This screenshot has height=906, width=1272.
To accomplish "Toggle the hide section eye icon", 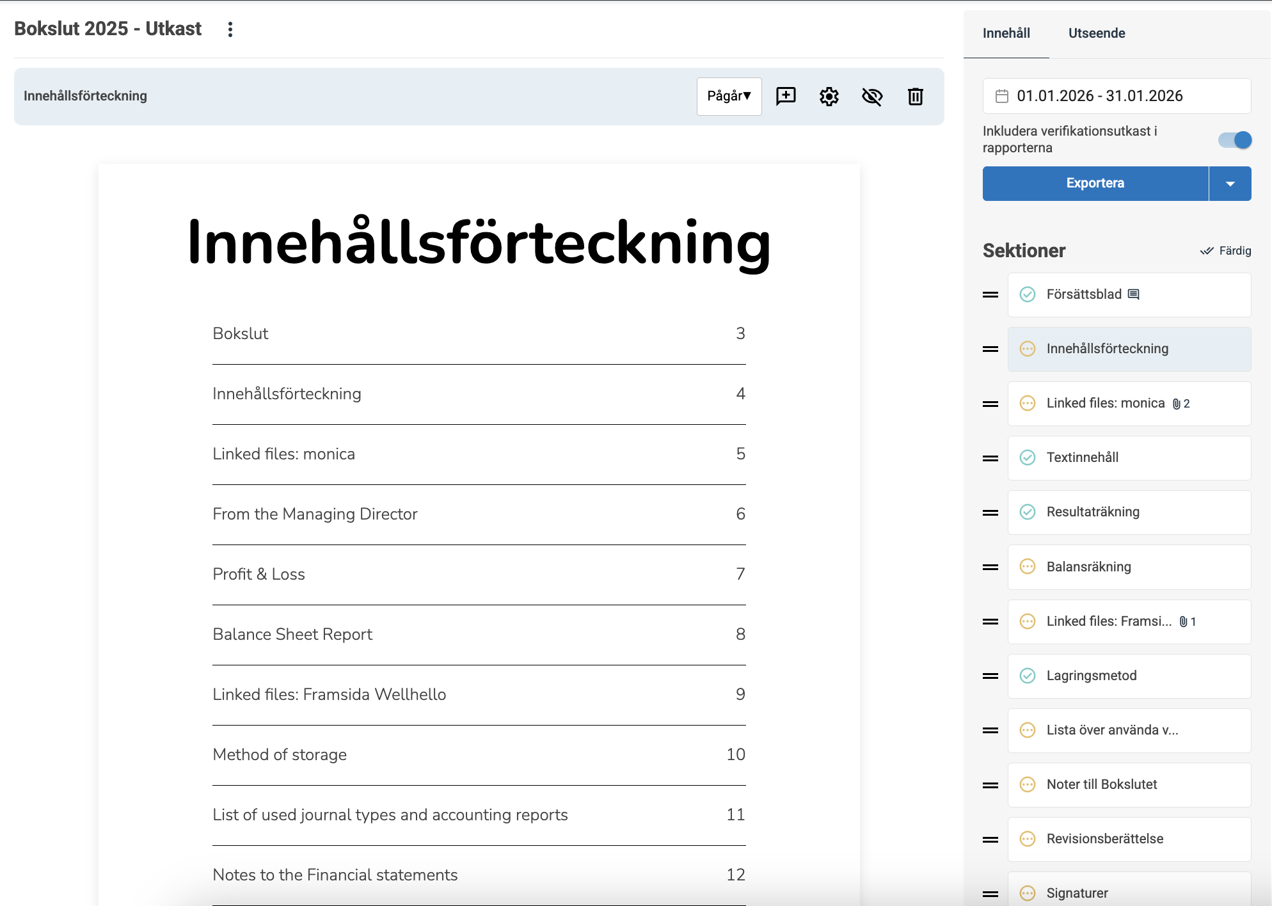I will pos(872,97).
